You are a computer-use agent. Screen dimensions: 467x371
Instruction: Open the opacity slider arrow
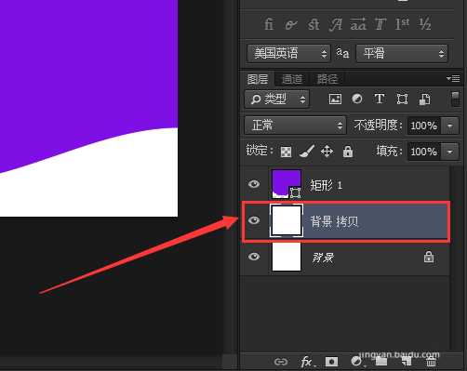coord(449,126)
